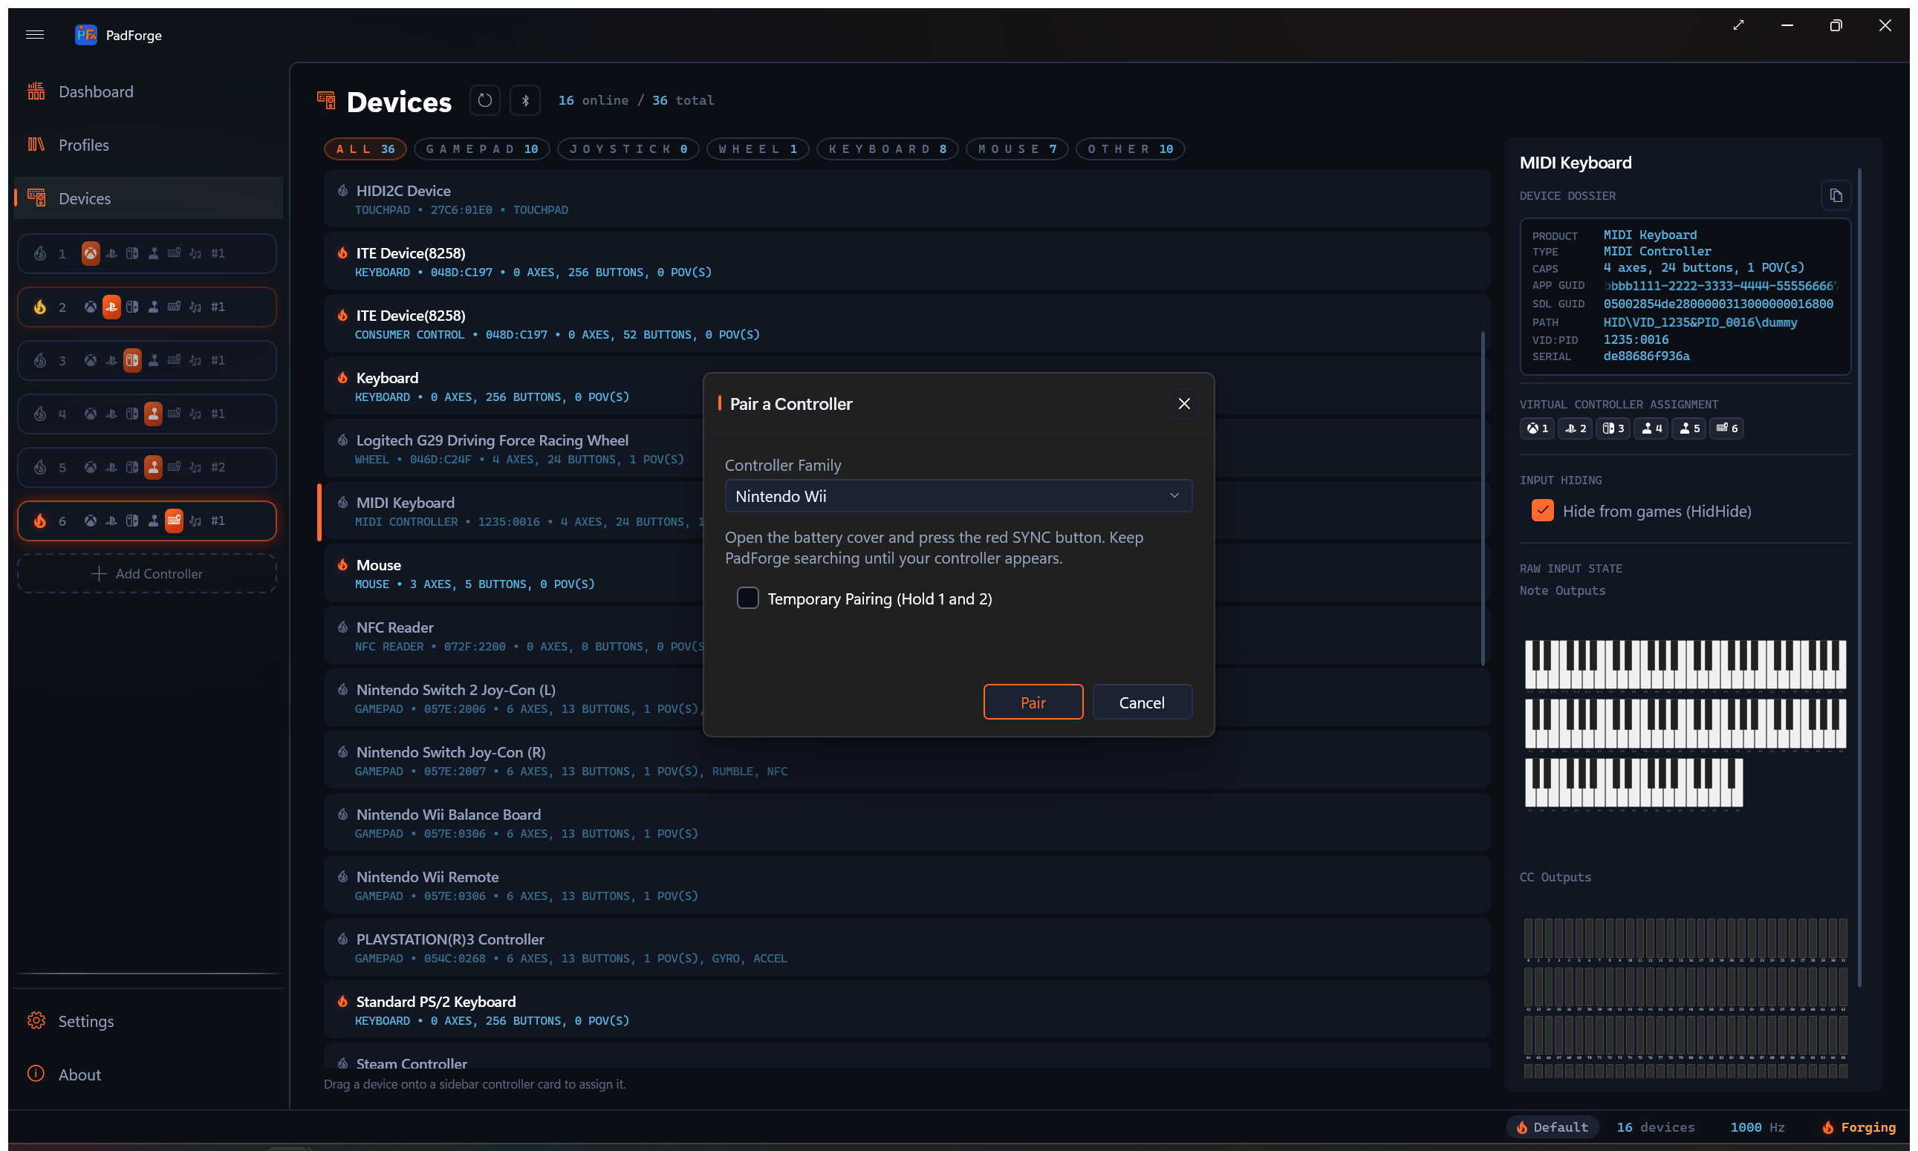Click the Devices page refresh icon

pos(485,100)
